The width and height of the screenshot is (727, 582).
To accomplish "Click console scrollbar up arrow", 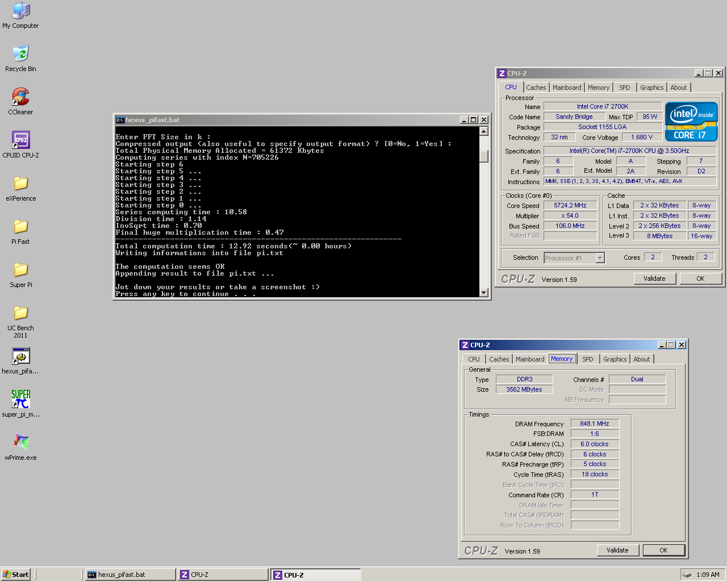I will click(484, 131).
